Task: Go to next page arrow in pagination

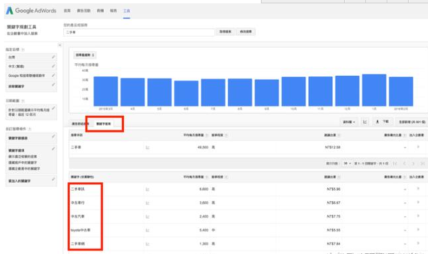Action: pos(413,164)
